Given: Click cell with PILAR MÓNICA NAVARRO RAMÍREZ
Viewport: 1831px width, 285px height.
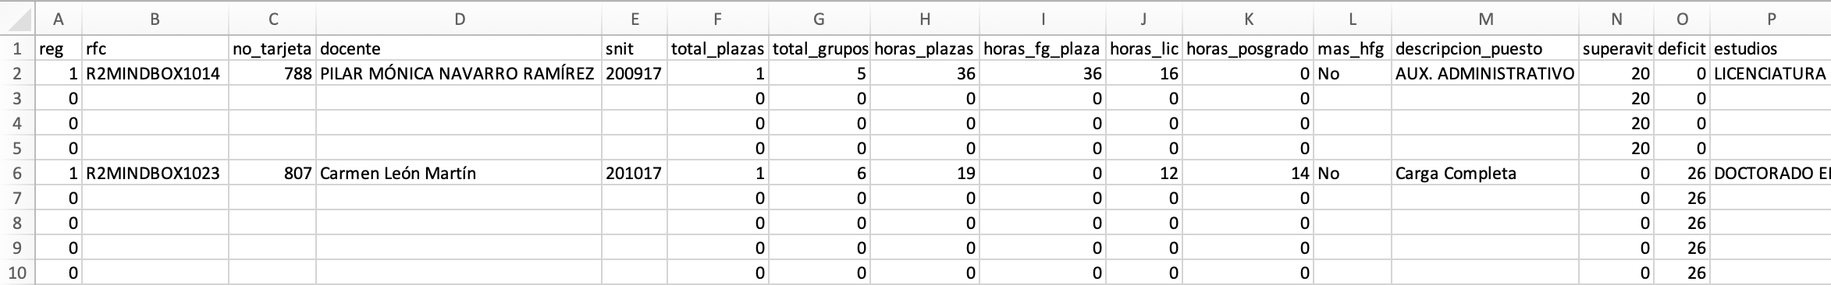Looking at the screenshot, I should [459, 73].
